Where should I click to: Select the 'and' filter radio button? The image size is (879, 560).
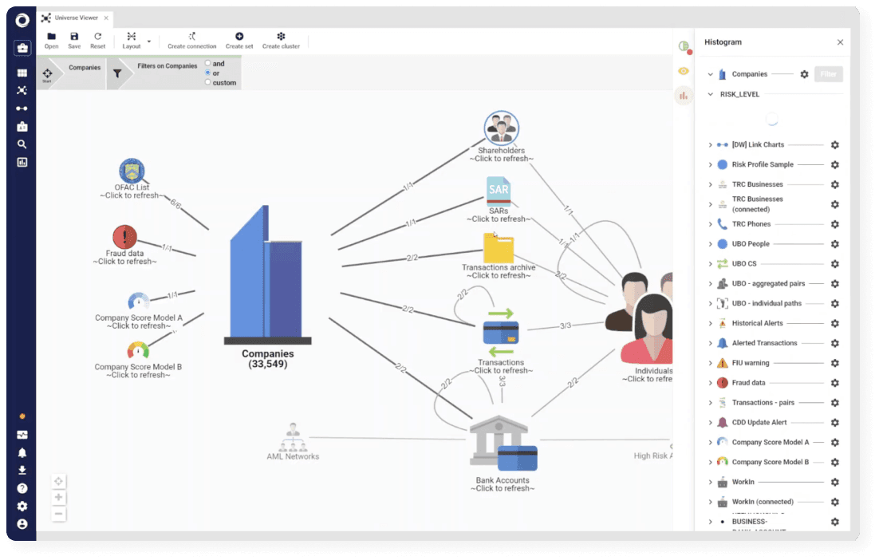[208, 63]
